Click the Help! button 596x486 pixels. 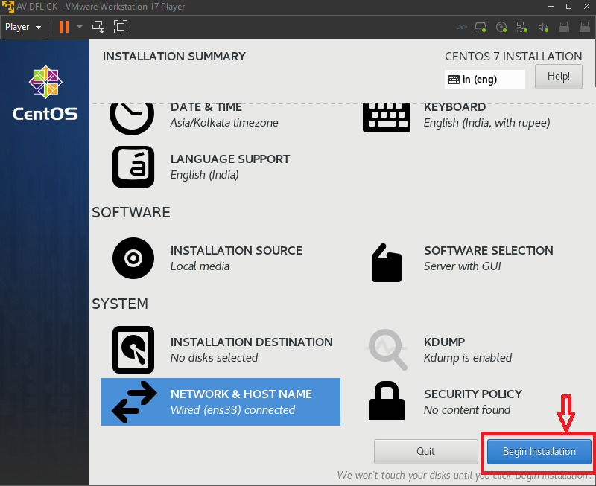pos(558,76)
